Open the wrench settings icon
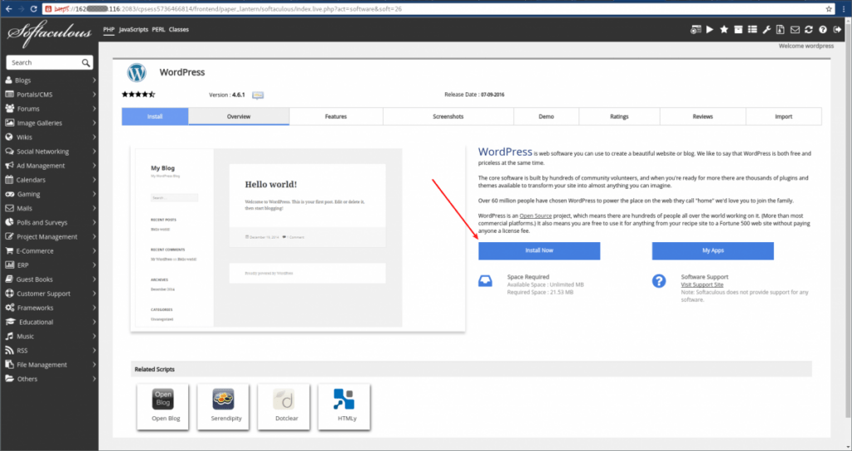Screen dimensions: 852x451 (766, 29)
